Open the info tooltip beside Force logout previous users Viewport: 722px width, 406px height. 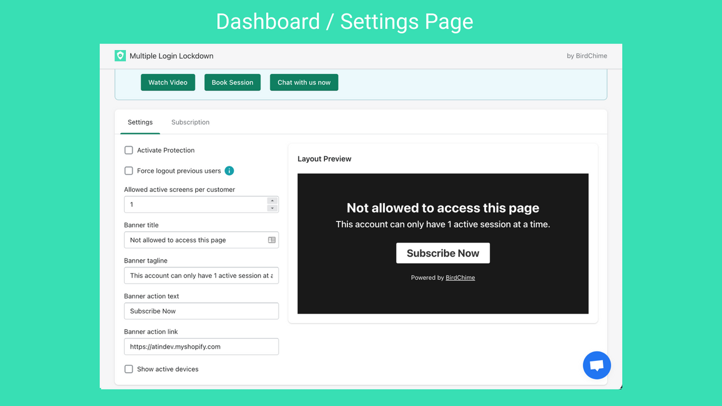(x=229, y=170)
